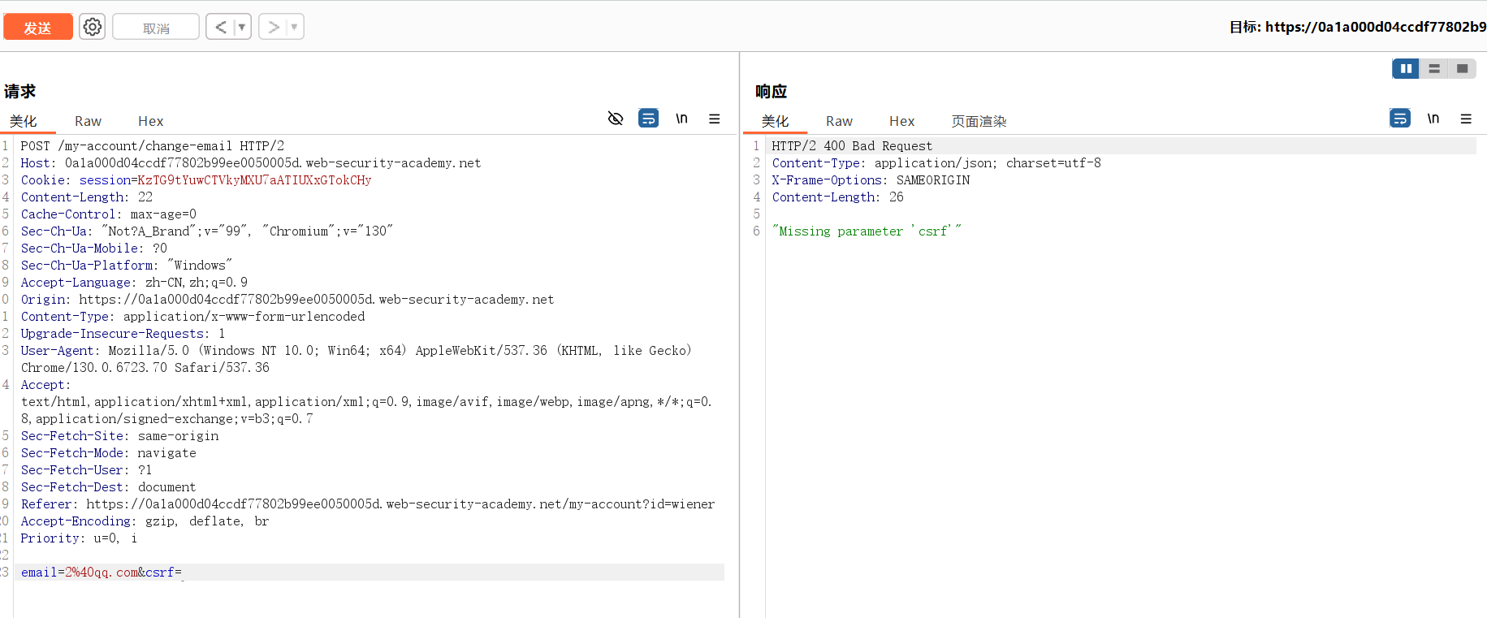
Task: Show \n non-printable characters in response
Action: tap(1433, 119)
